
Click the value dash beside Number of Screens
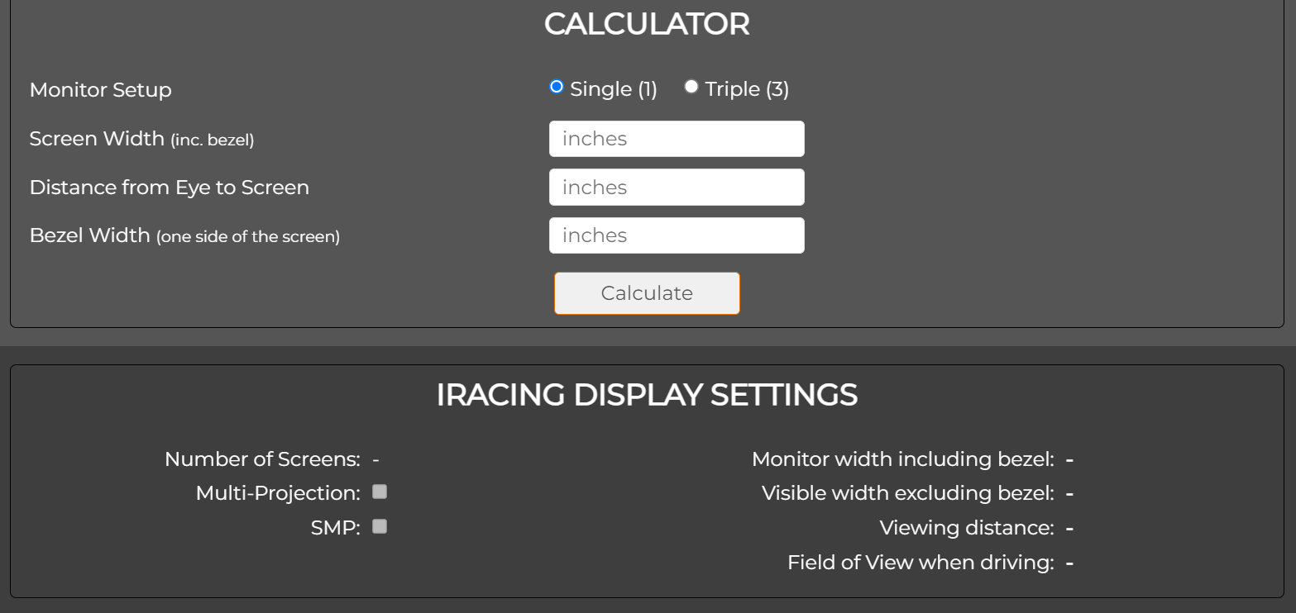coord(376,459)
